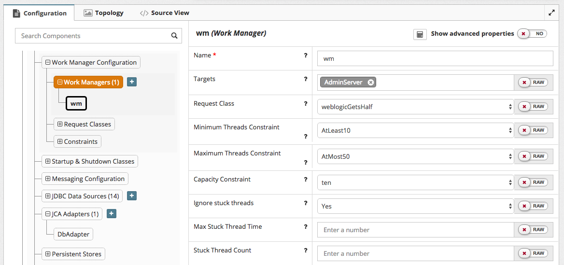Click the search magnifier icon

point(174,36)
